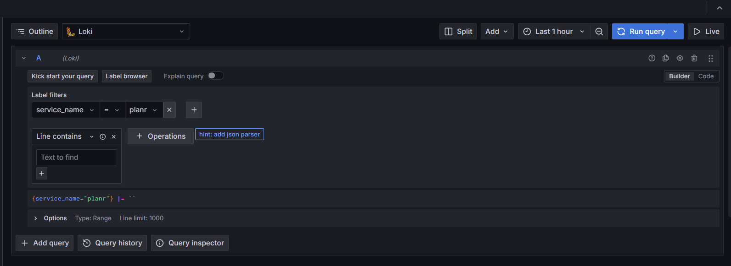
Task: Open query help question mark icon
Action: coord(652,58)
